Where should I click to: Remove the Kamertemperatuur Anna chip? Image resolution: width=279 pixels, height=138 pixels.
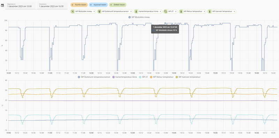160,11
